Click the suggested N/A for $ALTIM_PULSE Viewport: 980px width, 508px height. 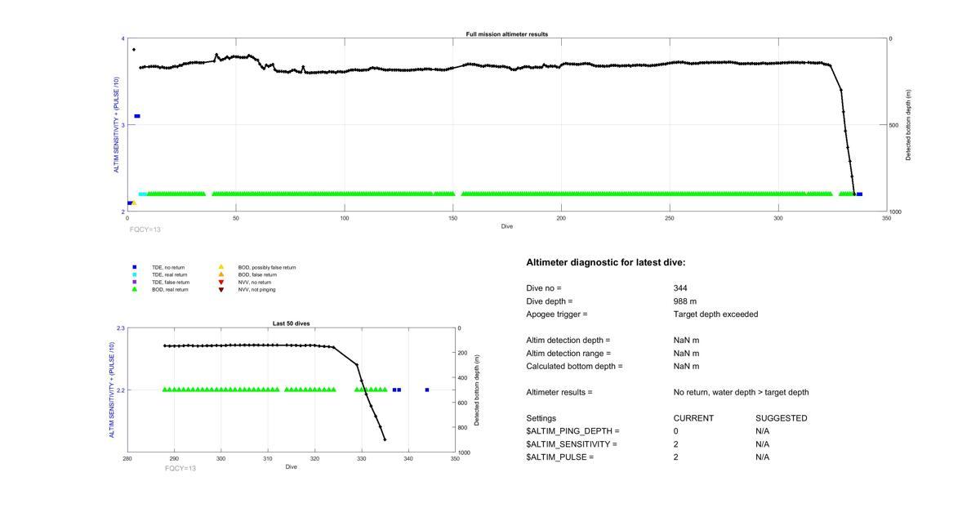763,457
